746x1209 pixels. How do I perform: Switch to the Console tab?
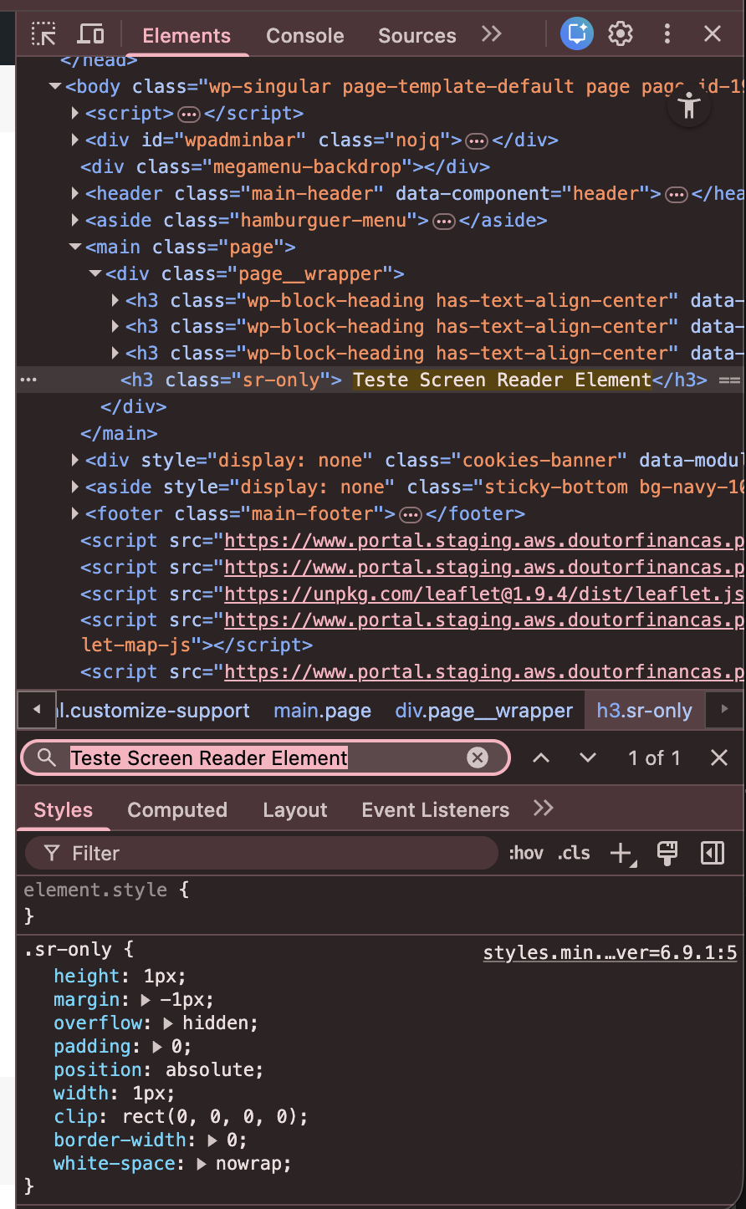point(304,35)
